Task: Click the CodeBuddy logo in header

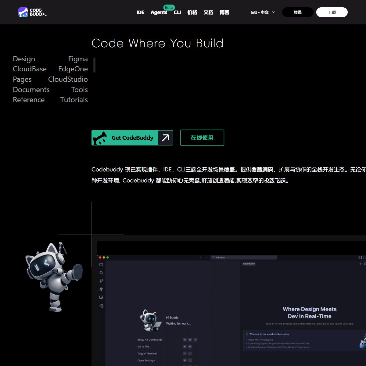Action: point(32,12)
